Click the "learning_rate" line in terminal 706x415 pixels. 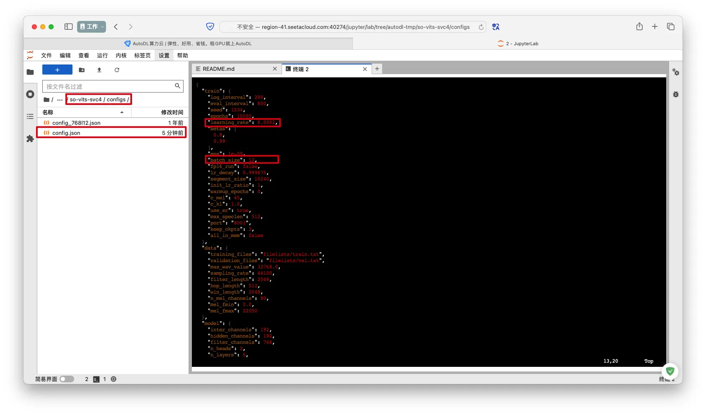(x=243, y=122)
